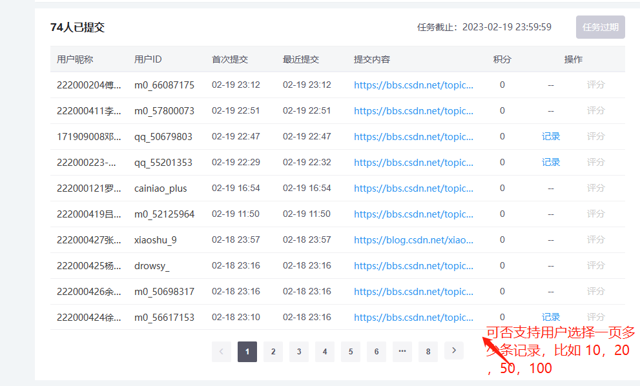Click 评分 for xiaoshu_9 row

point(595,239)
